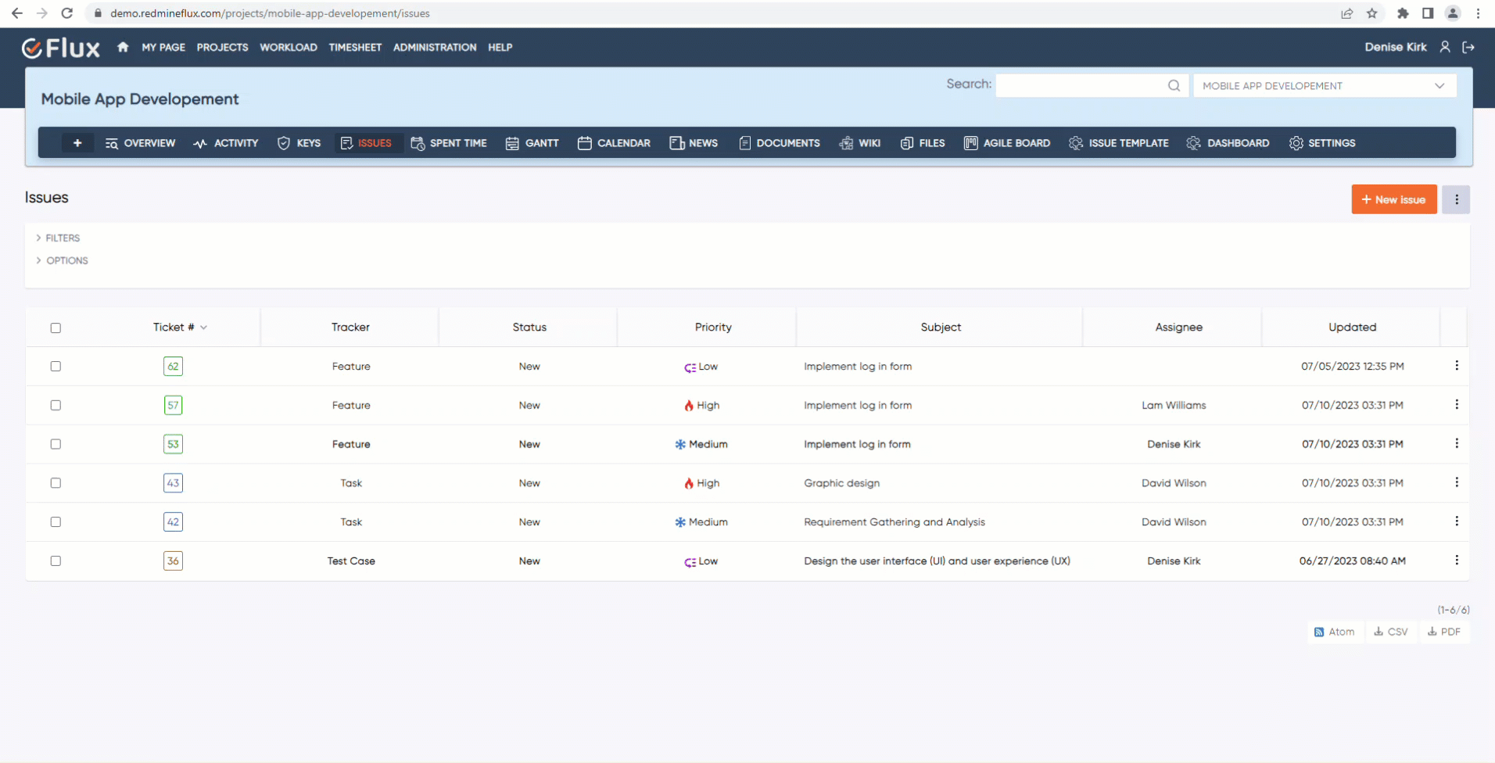
Task: Open three-dot menu for ticket 62
Action: (x=1456, y=366)
